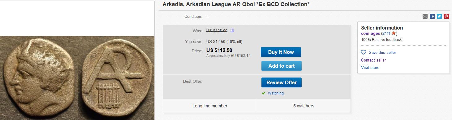Visit the seller's store
The image size is (452, 120).
(370, 68)
